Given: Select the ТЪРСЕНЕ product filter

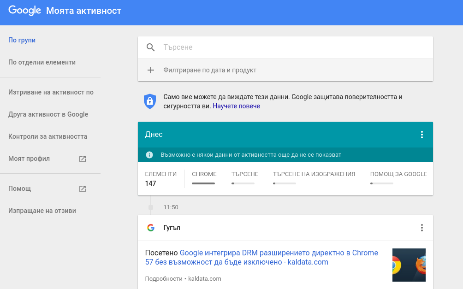Looking at the screenshot, I should [x=245, y=174].
